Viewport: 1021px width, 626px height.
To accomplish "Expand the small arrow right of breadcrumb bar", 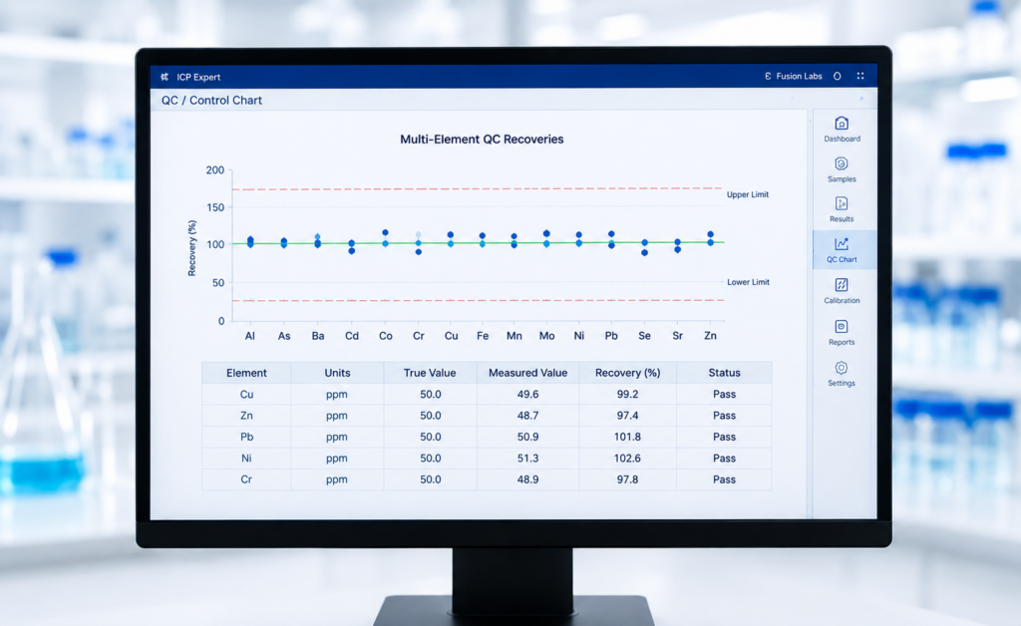I will click(861, 99).
